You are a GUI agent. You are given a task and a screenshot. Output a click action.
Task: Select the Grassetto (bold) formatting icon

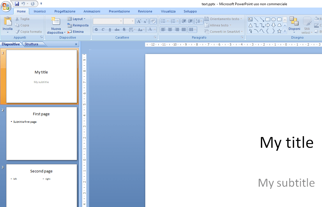tap(96, 29)
